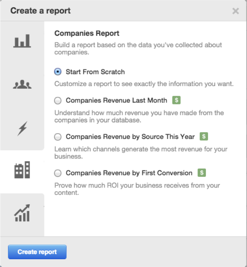The height and width of the screenshot is (267, 247).
Task: Select the growth chart arrow icon
Action: (x=22, y=213)
